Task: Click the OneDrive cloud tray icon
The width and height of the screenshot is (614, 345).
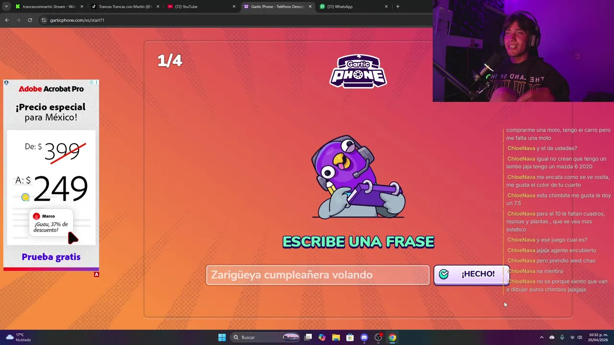Action: [x=552, y=337]
